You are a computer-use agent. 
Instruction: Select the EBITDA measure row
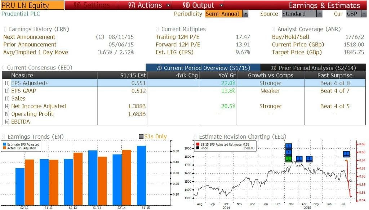pyautogui.click(x=184, y=122)
